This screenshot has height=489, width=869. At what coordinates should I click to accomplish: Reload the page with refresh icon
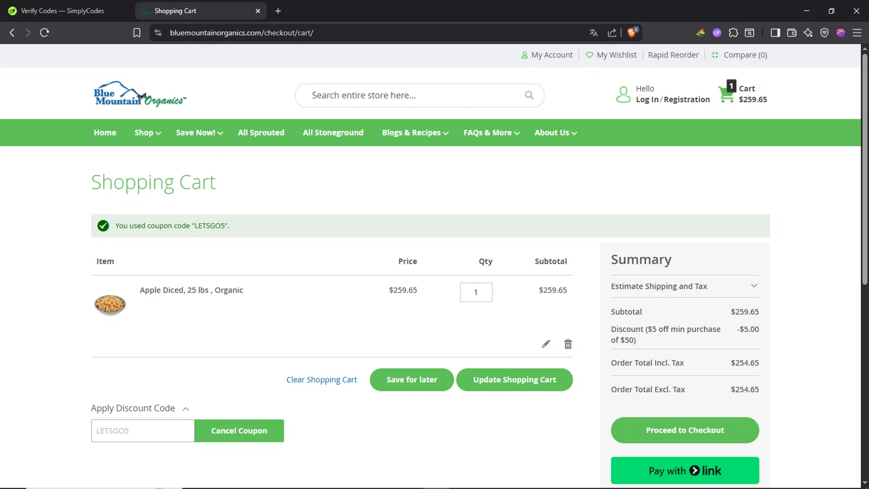point(45,33)
